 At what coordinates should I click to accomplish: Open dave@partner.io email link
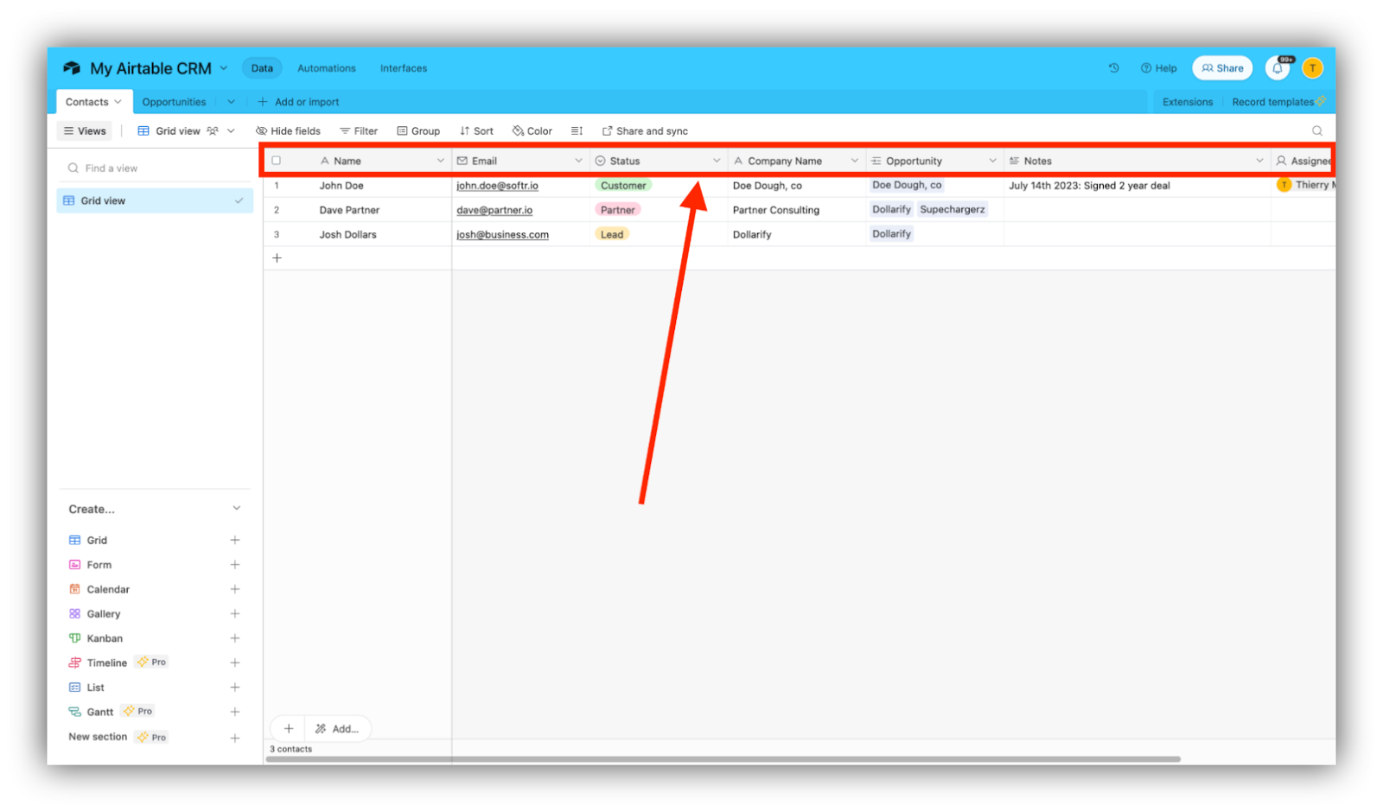point(494,210)
